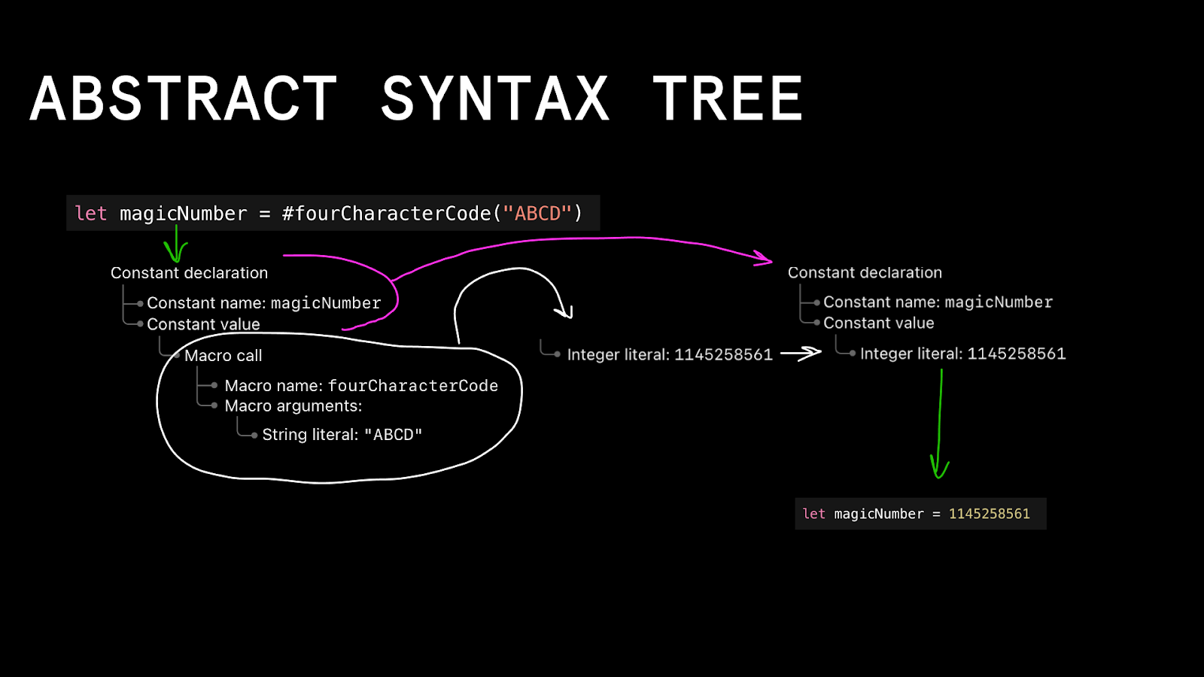
Task: Select the left 'Constant declaration' node
Action: (189, 273)
